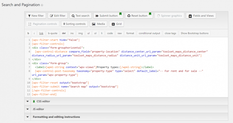
Task: Click the form-group div on line 6
Action: coord(50,63)
